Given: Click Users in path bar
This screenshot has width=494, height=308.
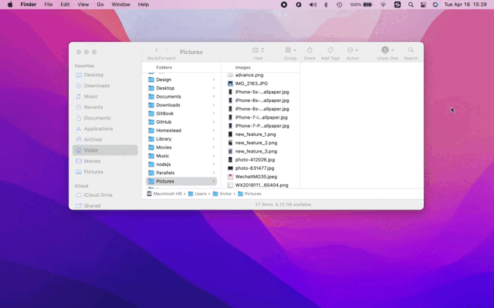Looking at the screenshot, I should [x=197, y=194].
